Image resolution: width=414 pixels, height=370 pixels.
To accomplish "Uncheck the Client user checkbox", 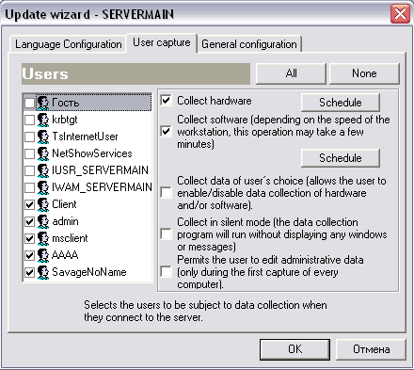I will [x=29, y=204].
